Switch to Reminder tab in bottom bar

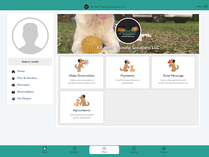click(74, 150)
